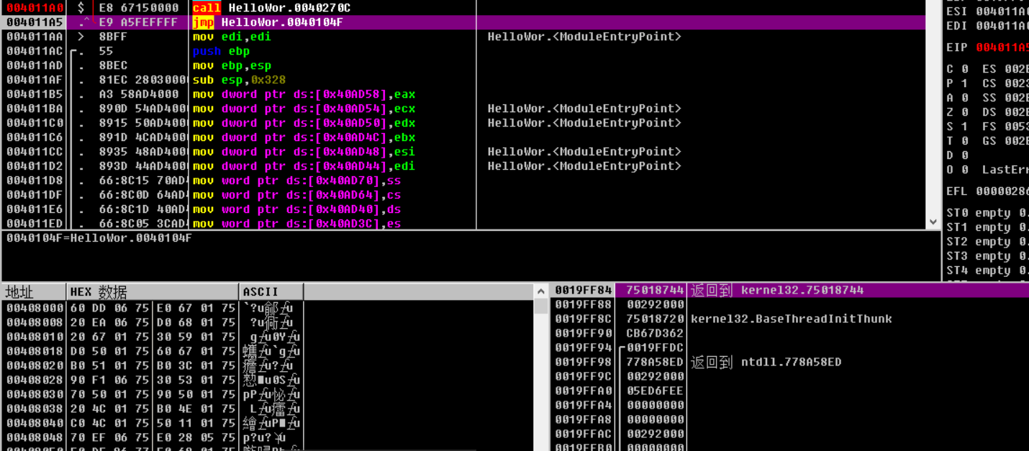This screenshot has height=451, width=1029.
Task: Select mov word ptr ds:[0x40AD3C],es line
Action: pyautogui.click(x=296, y=224)
